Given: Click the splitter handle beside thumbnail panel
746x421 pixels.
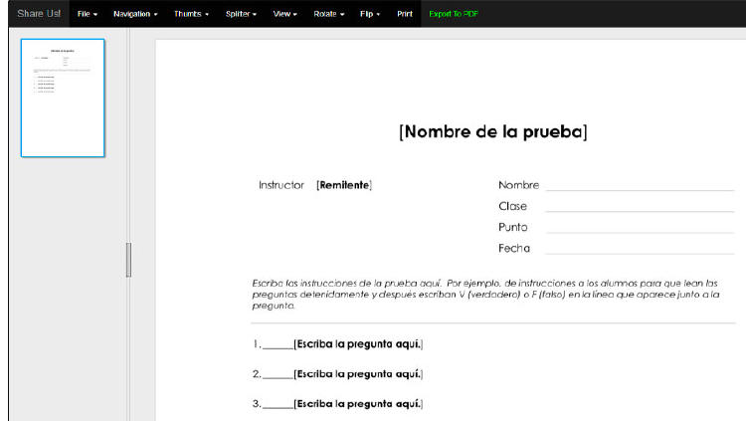Looking at the screenshot, I should pos(128,260).
